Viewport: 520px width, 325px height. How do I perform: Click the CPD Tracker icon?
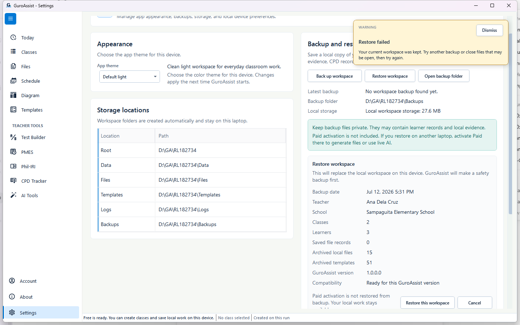[13, 181]
